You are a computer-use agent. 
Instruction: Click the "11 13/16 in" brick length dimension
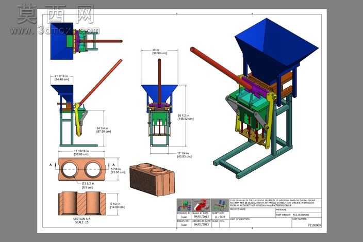click(81, 152)
